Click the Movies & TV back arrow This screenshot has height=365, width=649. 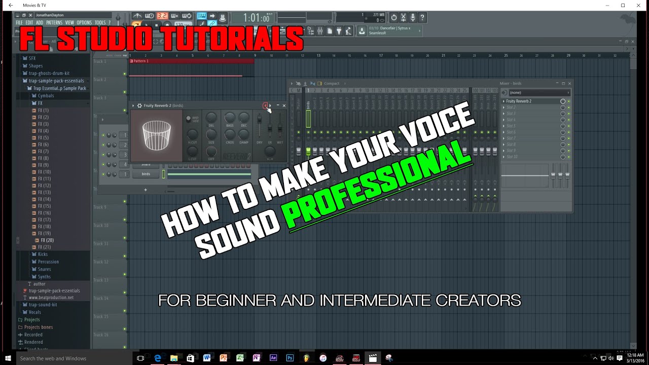coord(11,5)
